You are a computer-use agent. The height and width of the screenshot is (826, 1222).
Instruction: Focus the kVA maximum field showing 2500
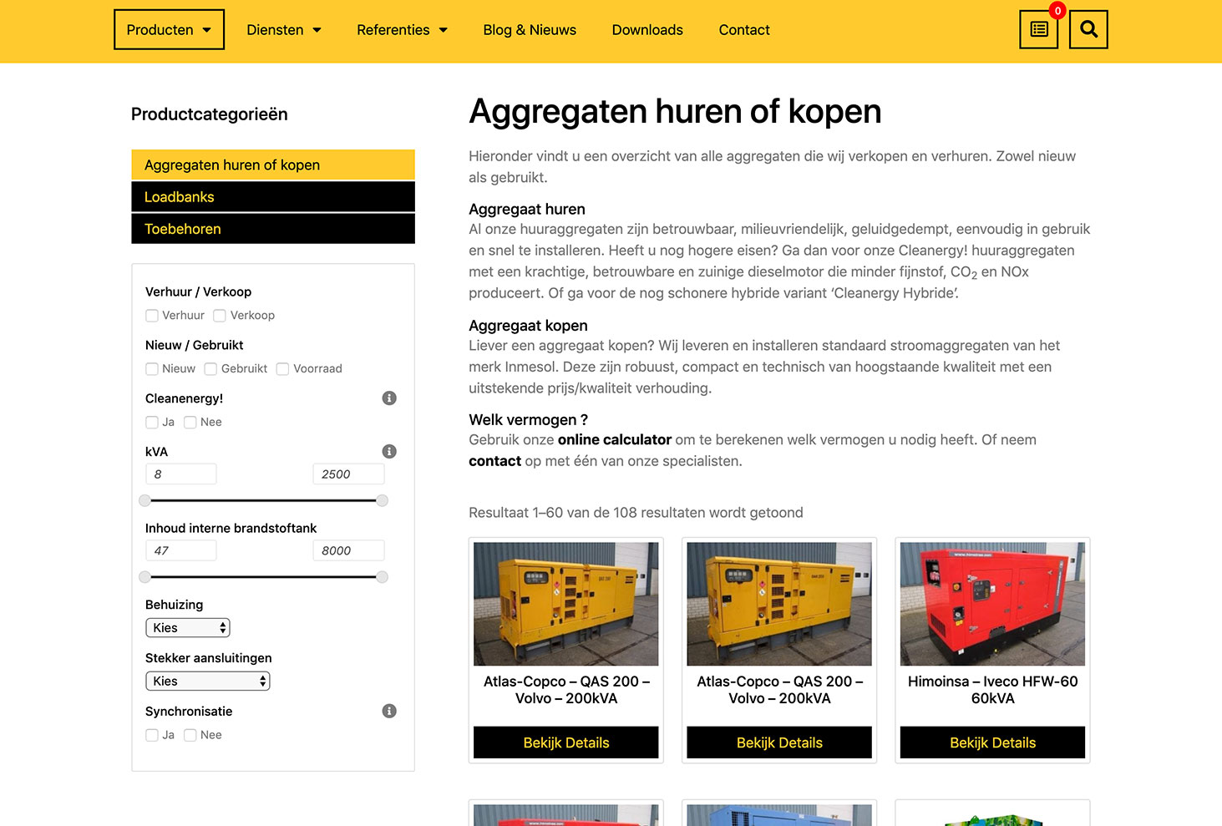click(x=348, y=474)
